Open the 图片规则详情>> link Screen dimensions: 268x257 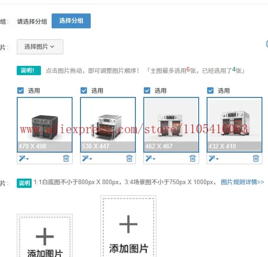pyautogui.click(x=242, y=182)
